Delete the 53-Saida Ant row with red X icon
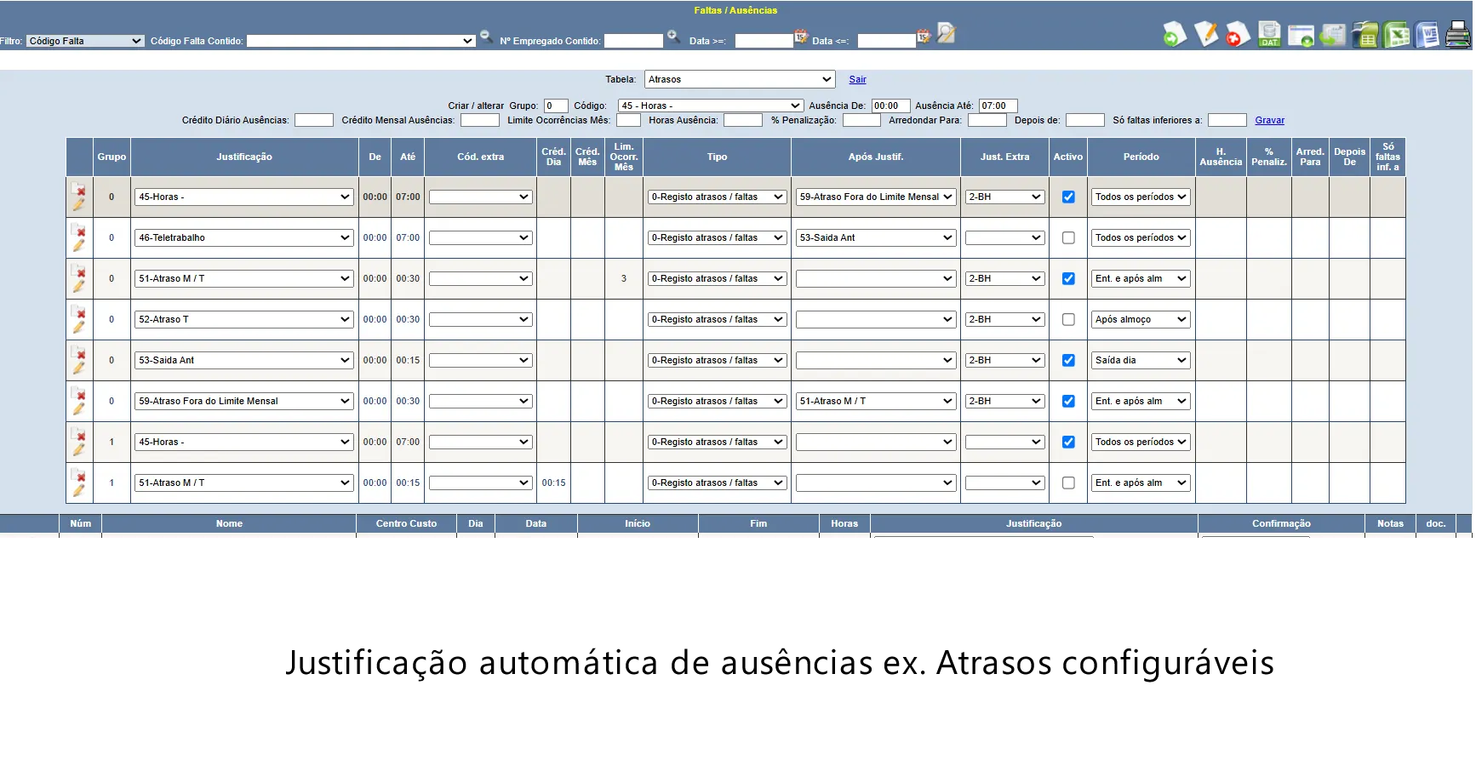The height and width of the screenshot is (771, 1476). coord(79,354)
